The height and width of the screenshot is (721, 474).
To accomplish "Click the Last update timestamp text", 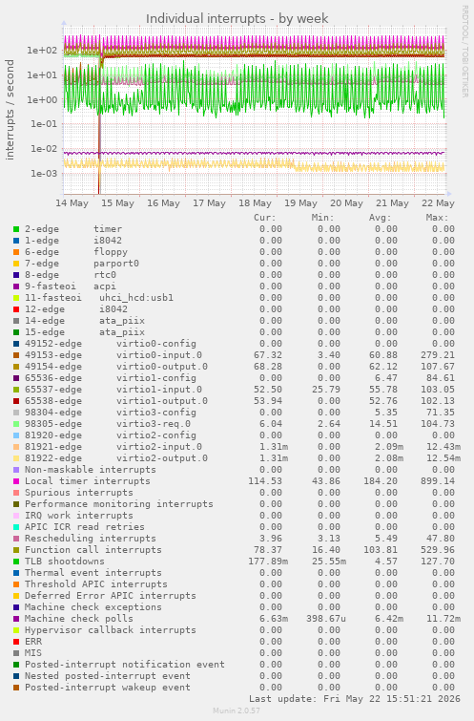I will (x=355, y=699).
